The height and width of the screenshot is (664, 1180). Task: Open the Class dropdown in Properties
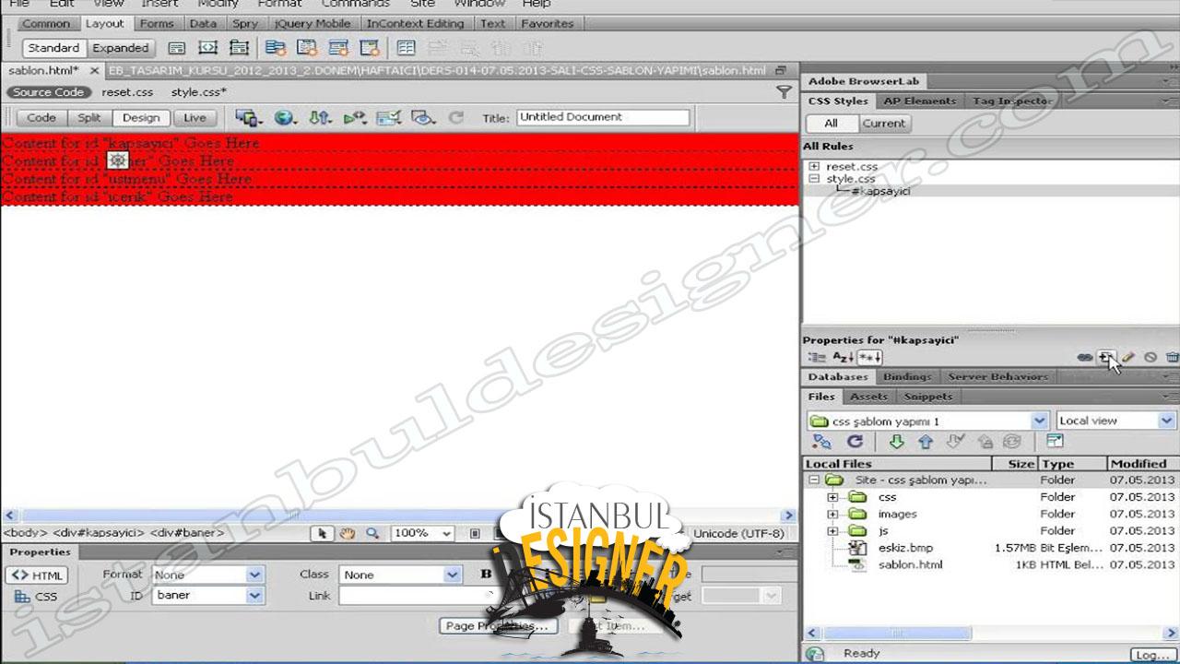point(401,575)
